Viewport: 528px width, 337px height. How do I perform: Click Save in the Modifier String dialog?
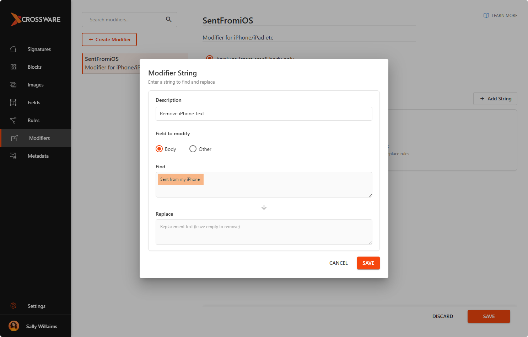pyautogui.click(x=368, y=263)
